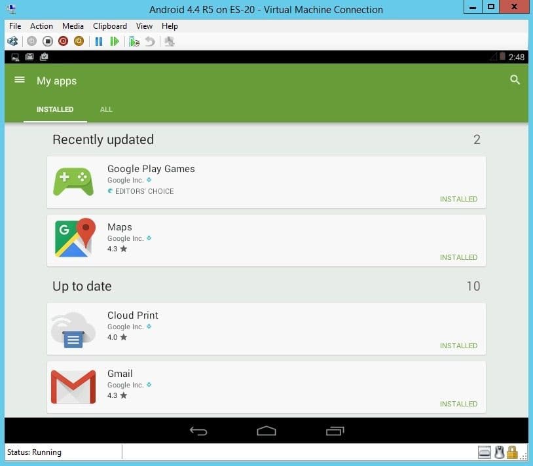This screenshot has width=533, height=466.
Task: Click INSTALLED label on Gmail card
Action: point(458,404)
